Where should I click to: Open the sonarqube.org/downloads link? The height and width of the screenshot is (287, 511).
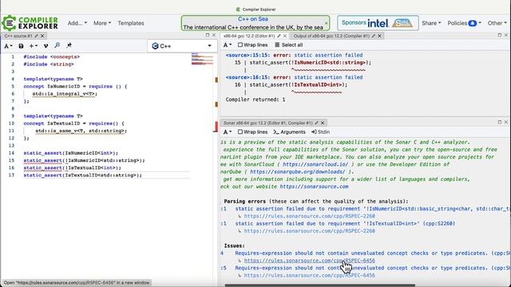tap(297, 172)
